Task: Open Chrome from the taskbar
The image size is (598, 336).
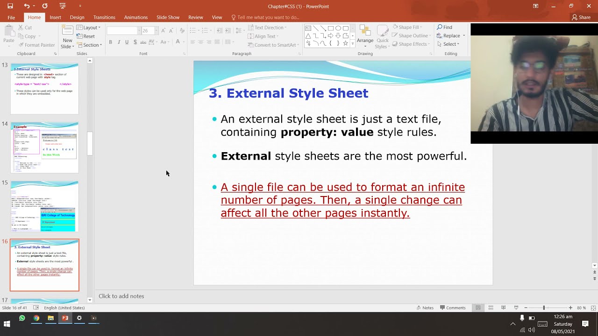Action: pos(36,318)
